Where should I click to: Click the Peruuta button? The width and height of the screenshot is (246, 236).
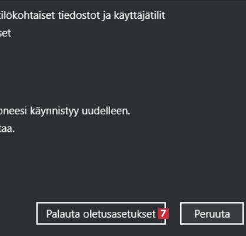click(x=212, y=214)
